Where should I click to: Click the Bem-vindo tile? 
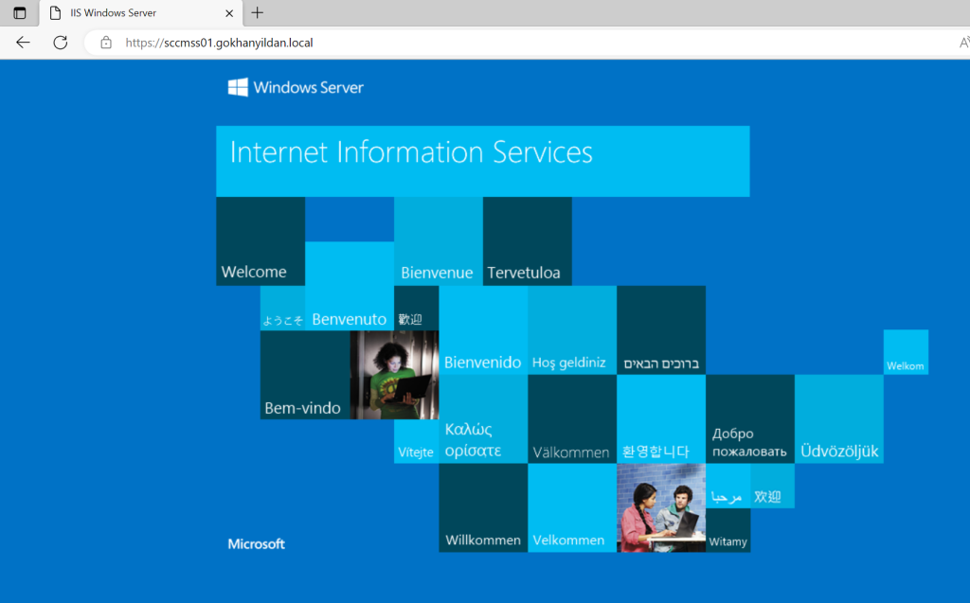[x=305, y=375]
